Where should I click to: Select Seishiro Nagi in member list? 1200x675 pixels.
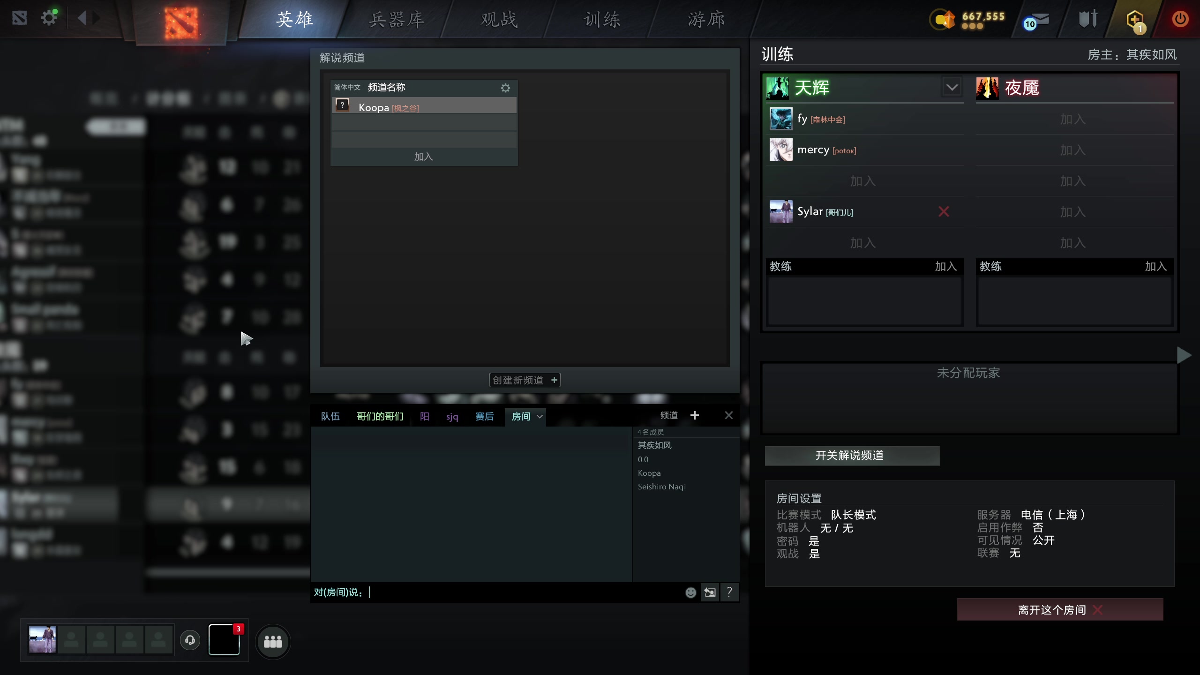(x=661, y=487)
